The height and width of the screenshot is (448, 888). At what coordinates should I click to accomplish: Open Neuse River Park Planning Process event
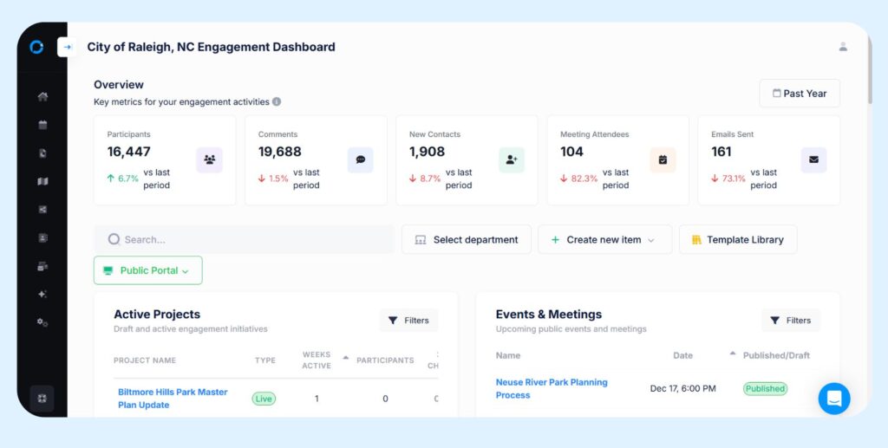click(552, 388)
